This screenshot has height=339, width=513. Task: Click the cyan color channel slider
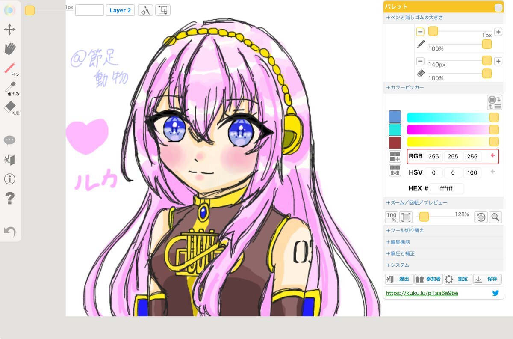tap(453, 118)
